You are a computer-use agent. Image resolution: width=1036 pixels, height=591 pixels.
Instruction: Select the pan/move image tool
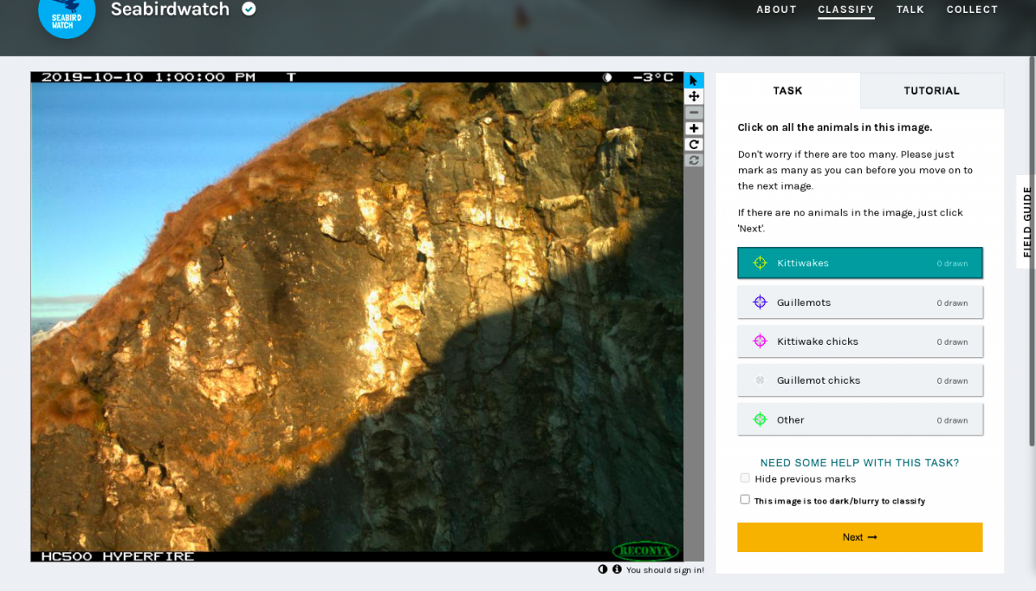694,96
